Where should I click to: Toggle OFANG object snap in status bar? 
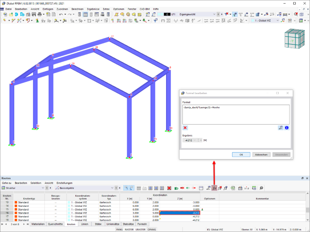152,230
